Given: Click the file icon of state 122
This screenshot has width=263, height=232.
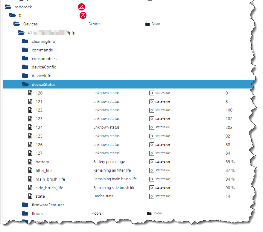Looking at the screenshot, I should (30, 110).
